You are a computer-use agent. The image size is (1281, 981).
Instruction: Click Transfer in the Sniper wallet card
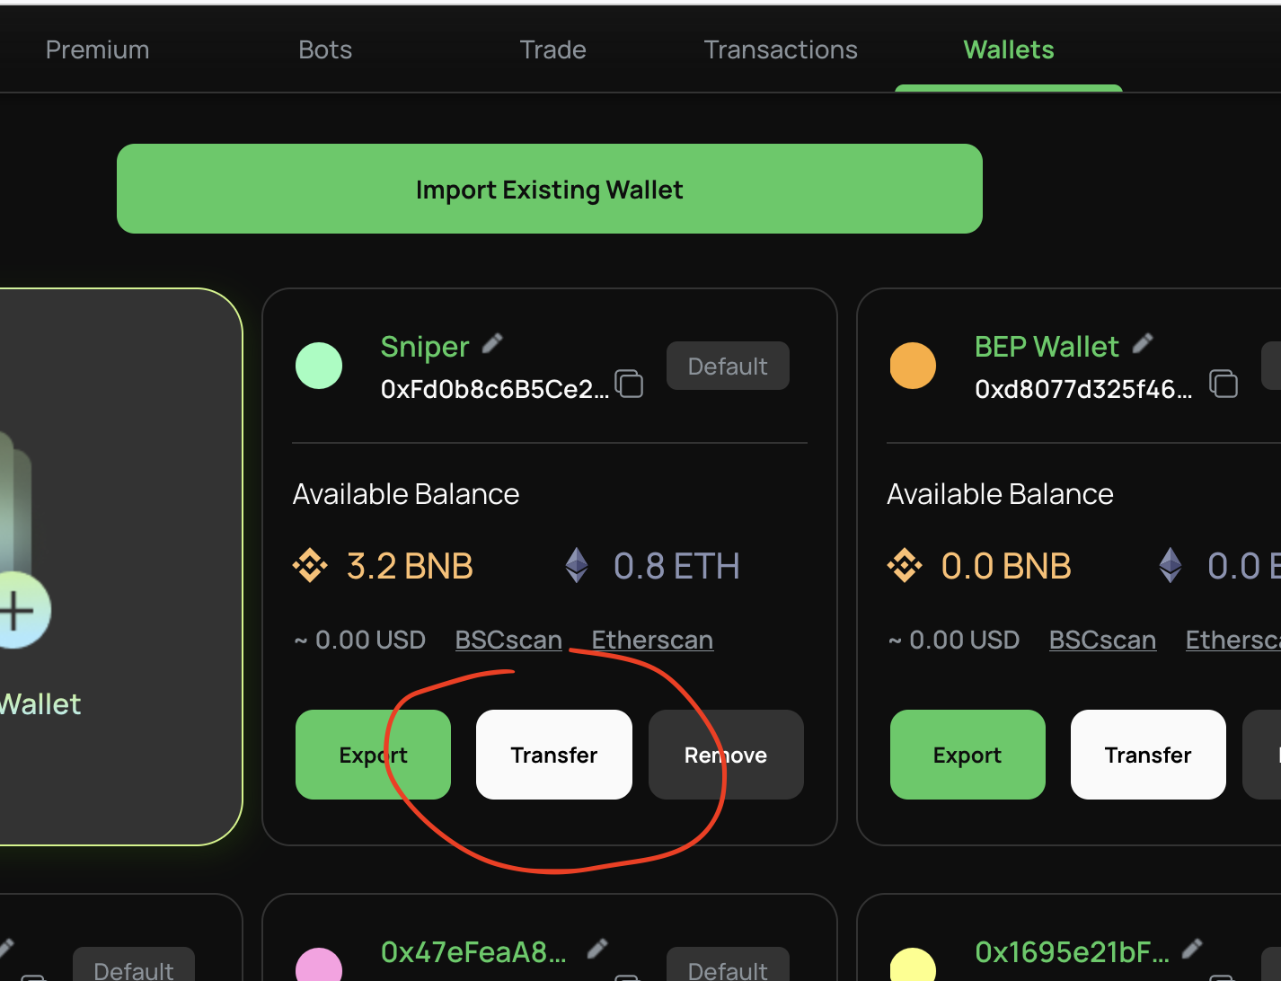[x=553, y=755]
